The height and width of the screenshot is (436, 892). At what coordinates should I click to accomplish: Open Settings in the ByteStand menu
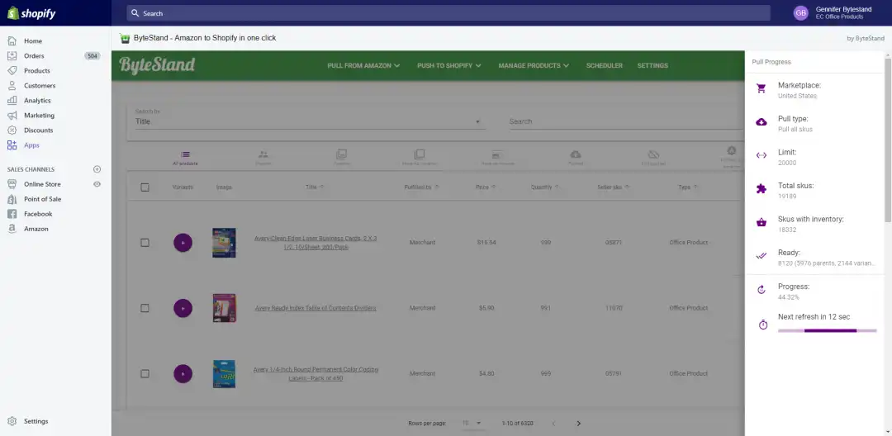tap(652, 65)
